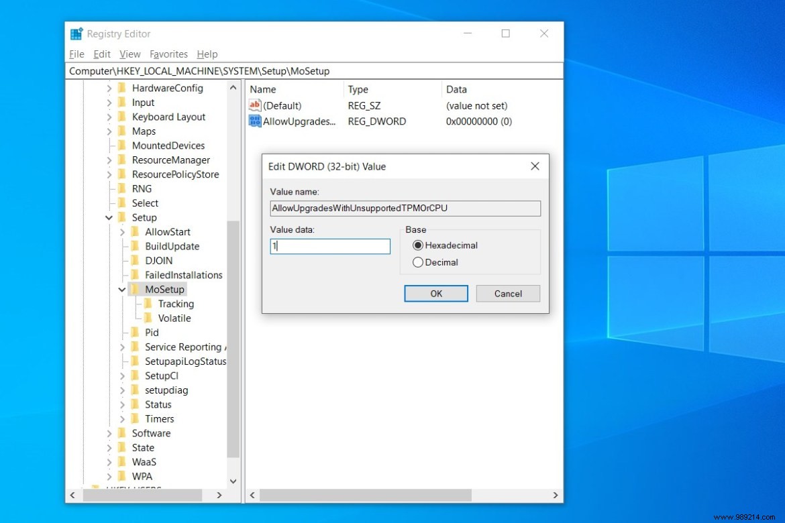Screen dimensions: 785x523
Task: Click inside the Value data field
Action: pyautogui.click(x=329, y=246)
